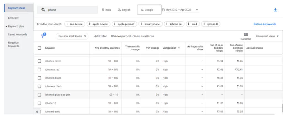This screenshot has height=117, width=283.
Task: Click the 'iphone xr red' keyword text
Action: (52, 69)
